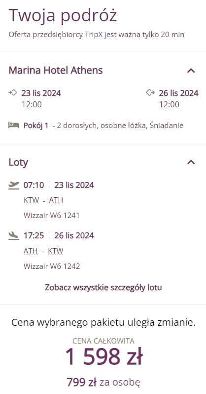Collapse the Loty flights section

click(x=191, y=162)
